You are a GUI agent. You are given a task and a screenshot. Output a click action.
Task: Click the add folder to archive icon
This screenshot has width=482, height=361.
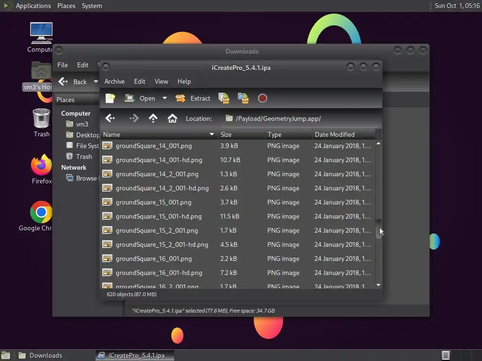[243, 98]
